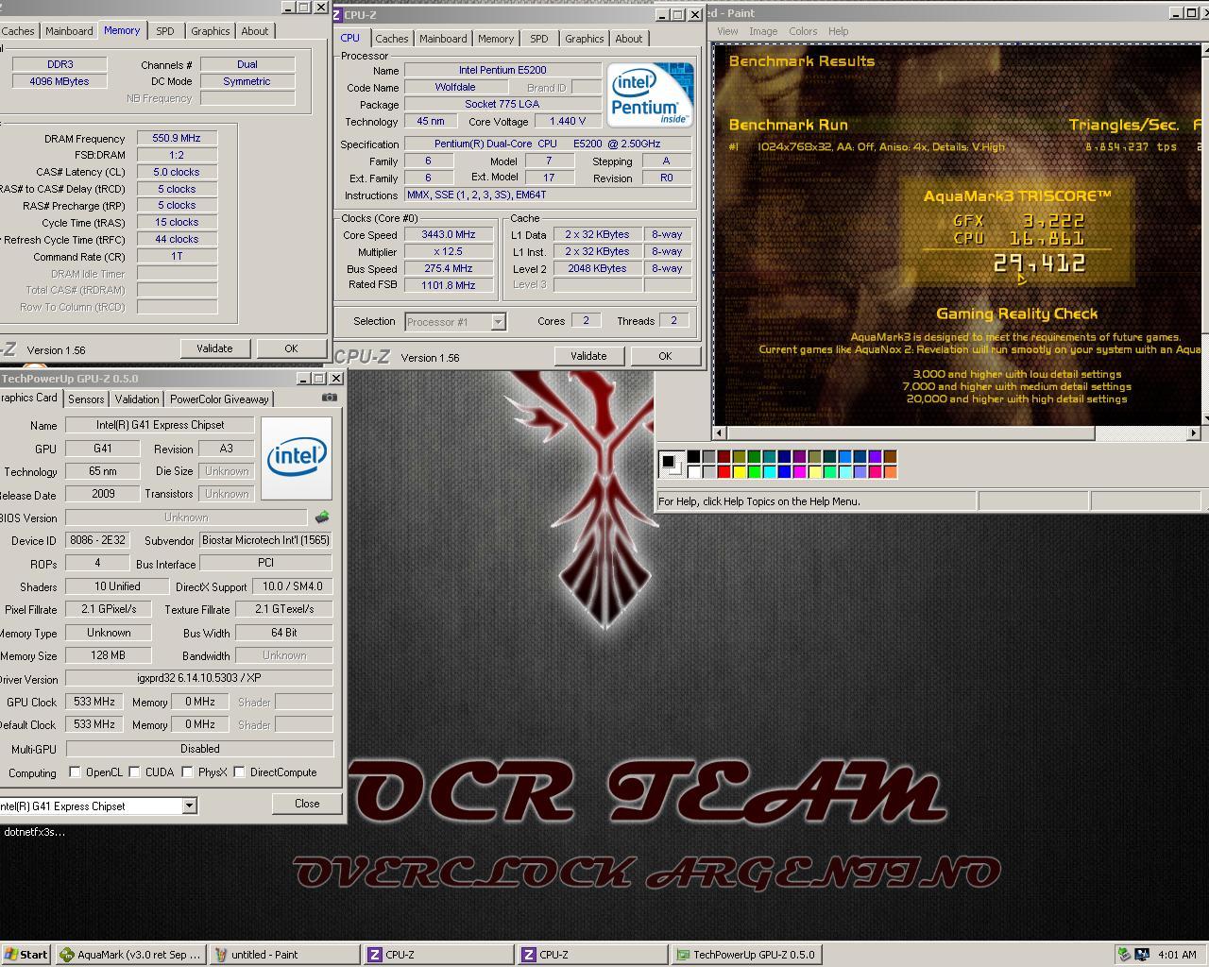Click the second CPU-Z taskbar button
The width and height of the screenshot is (1209, 967).
pyautogui.click(x=592, y=955)
